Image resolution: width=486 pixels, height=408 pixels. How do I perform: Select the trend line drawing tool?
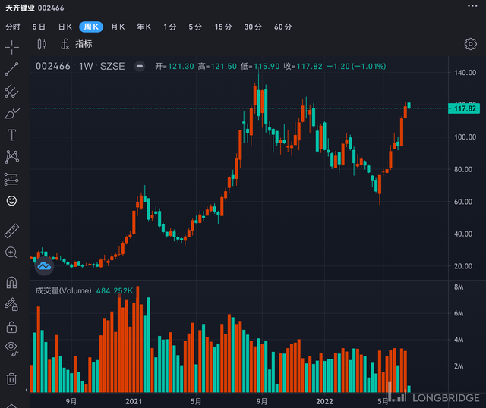point(12,70)
